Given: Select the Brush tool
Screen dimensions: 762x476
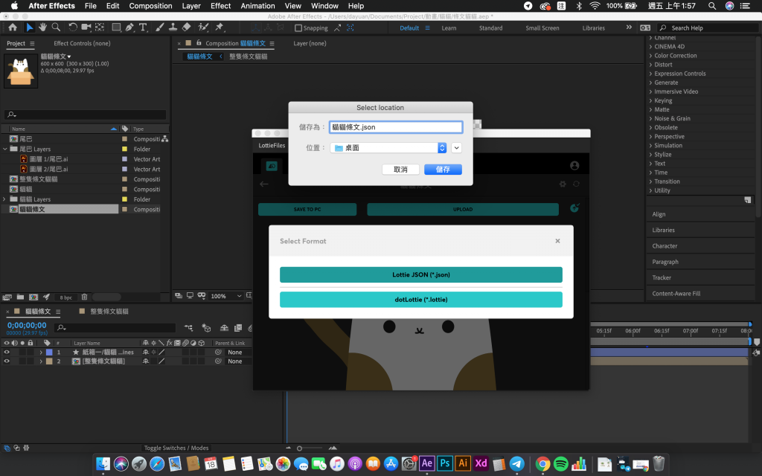Looking at the screenshot, I should tap(160, 28).
